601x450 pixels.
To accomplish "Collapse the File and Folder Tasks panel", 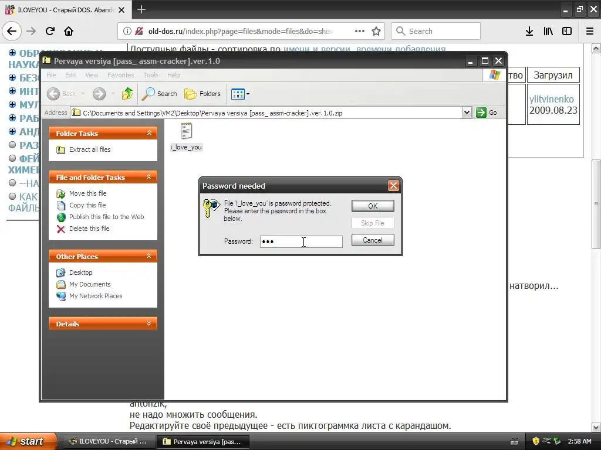I will point(149,177).
